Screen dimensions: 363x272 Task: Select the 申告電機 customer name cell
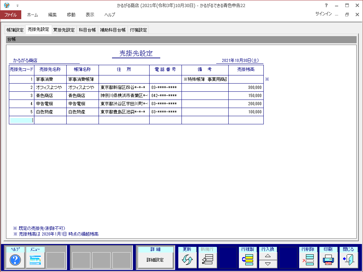(x=50, y=104)
